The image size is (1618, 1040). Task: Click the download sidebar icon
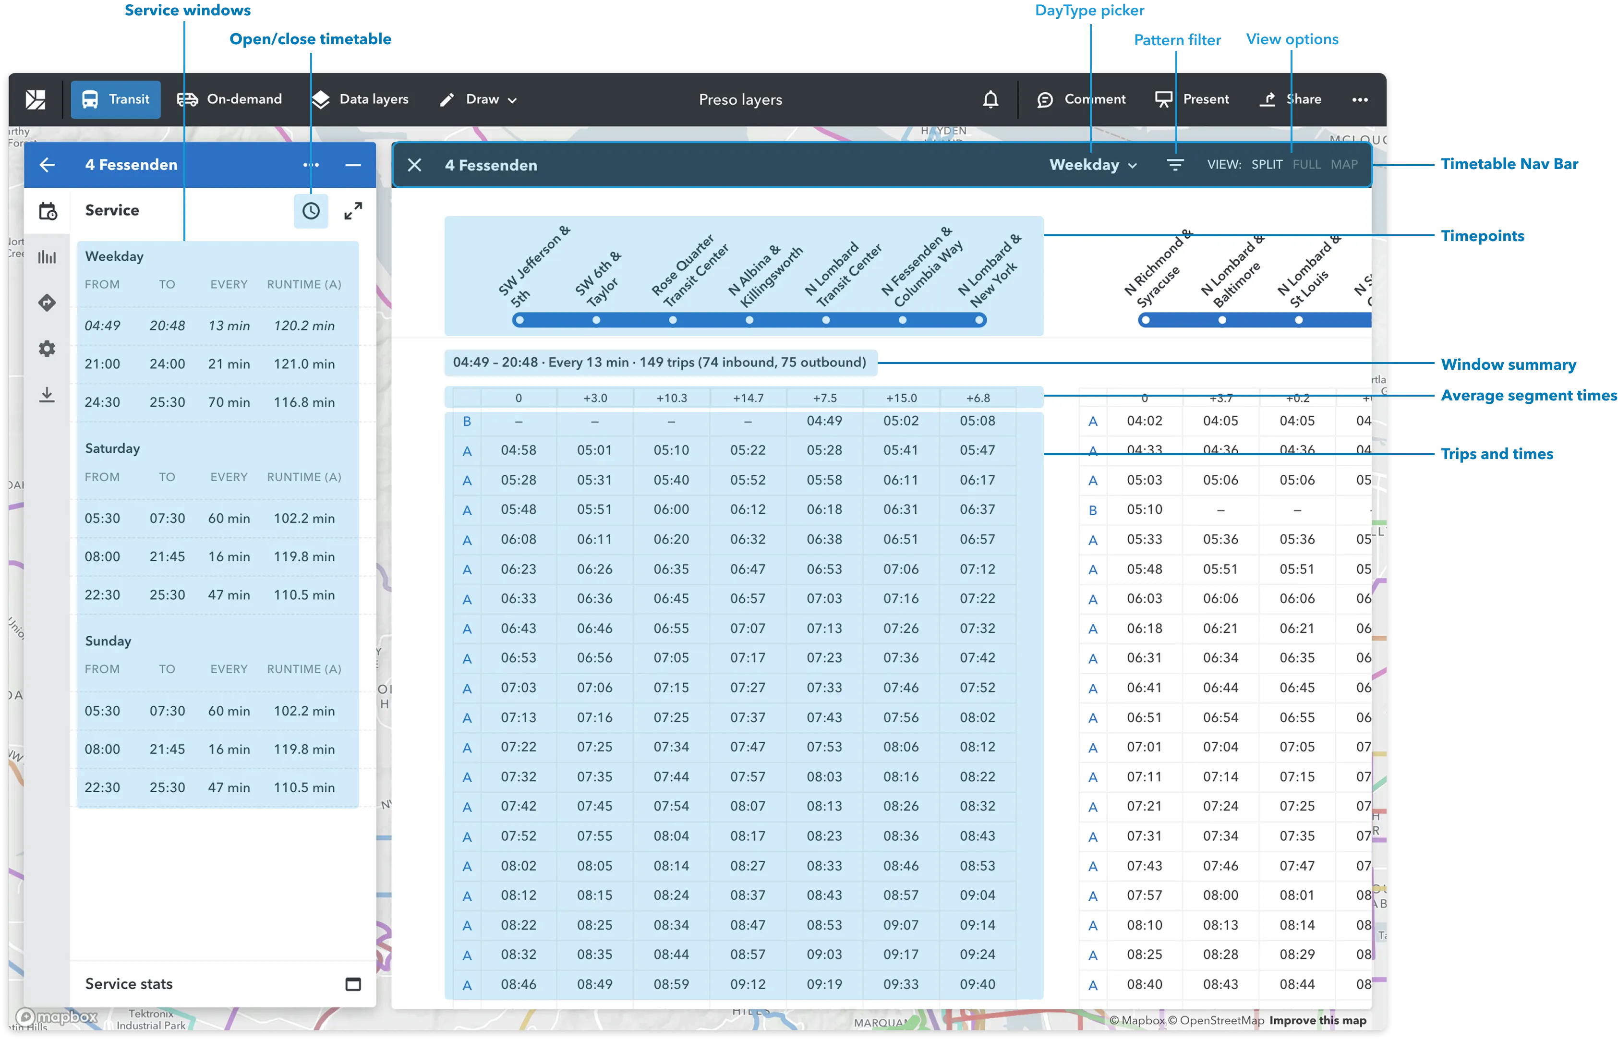click(47, 394)
